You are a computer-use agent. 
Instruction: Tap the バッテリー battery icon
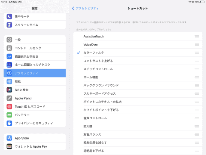[9, 115]
